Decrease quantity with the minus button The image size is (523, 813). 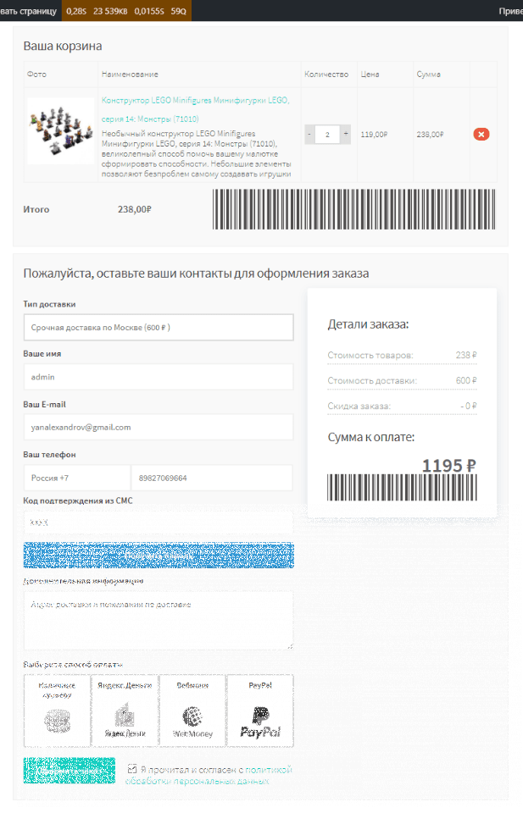(309, 134)
